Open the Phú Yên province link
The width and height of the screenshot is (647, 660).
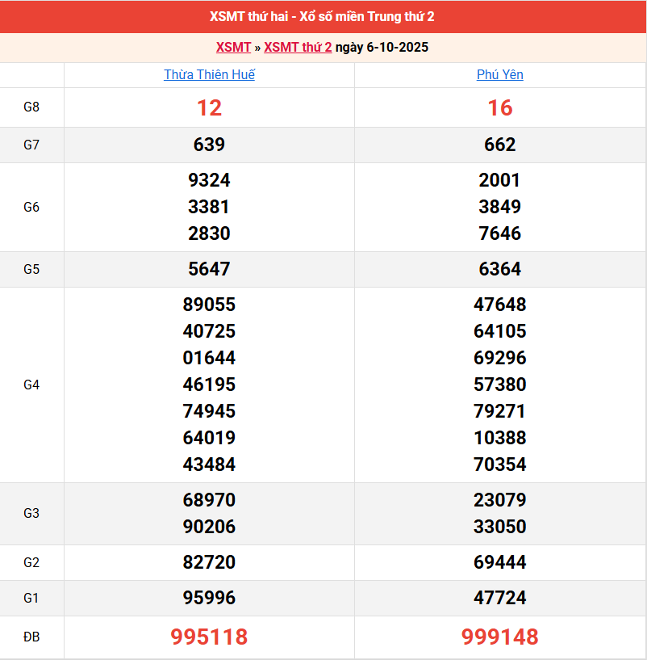pyautogui.click(x=500, y=75)
